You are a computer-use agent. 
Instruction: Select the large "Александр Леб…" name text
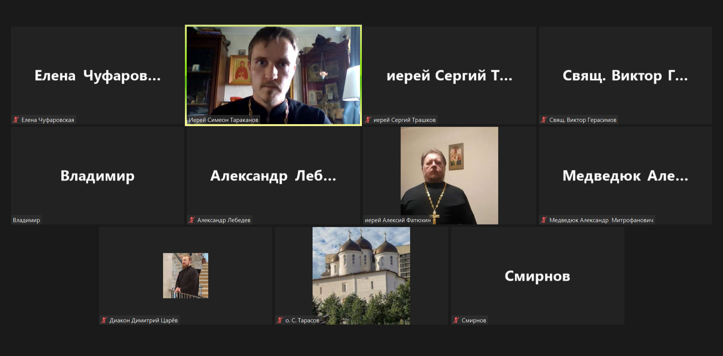click(x=273, y=176)
